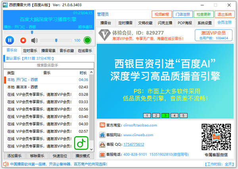Click the red speaker icon in status bar
The image size is (238, 169).
pos(6,164)
